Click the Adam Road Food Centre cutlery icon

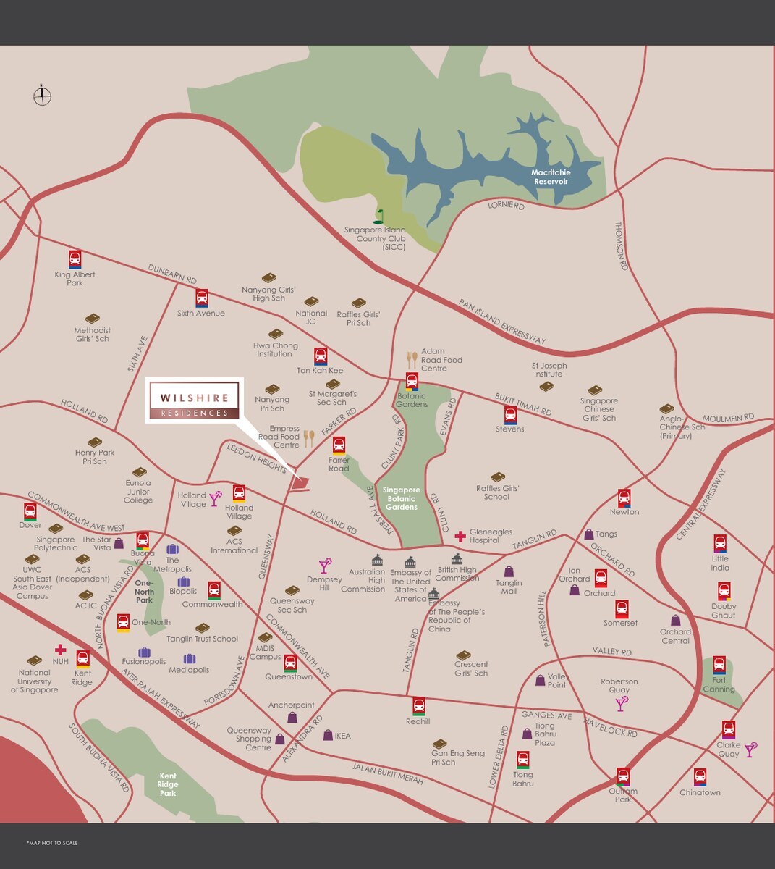coord(412,360)
